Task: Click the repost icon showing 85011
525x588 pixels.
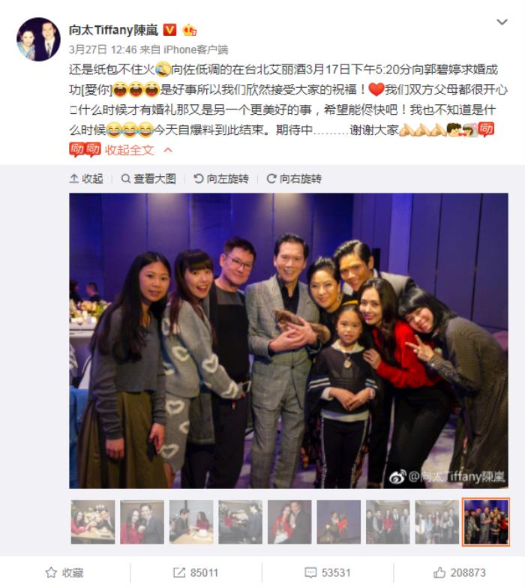Action: [178, 573]
